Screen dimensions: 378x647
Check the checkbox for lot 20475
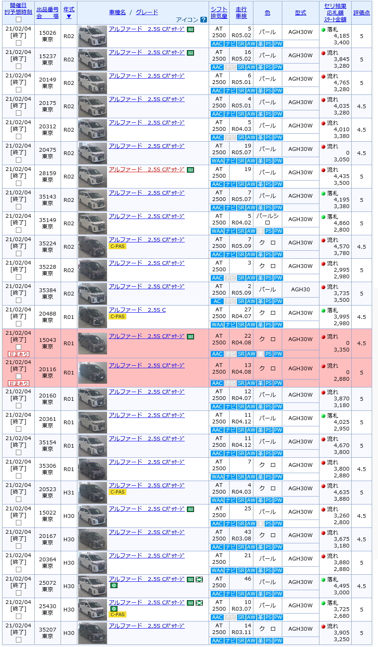click(18, 160)
